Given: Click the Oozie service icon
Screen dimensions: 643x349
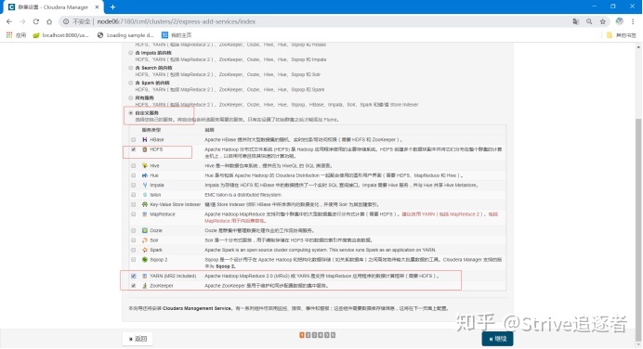Looking at the screenshot, I should (x=144, y=230).
